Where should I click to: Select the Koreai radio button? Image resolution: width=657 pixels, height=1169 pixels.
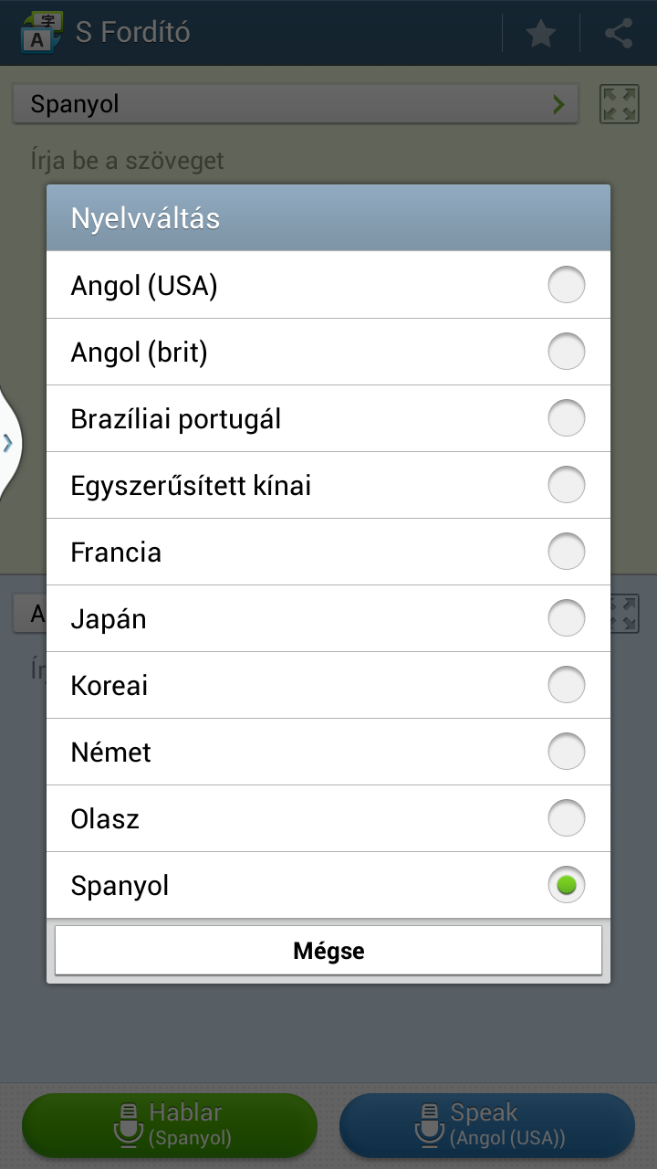point(566,685)
